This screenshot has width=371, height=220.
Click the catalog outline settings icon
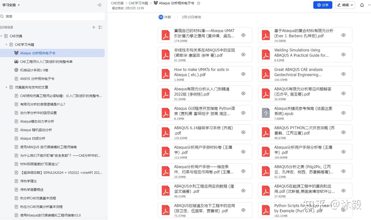point(100,27)
